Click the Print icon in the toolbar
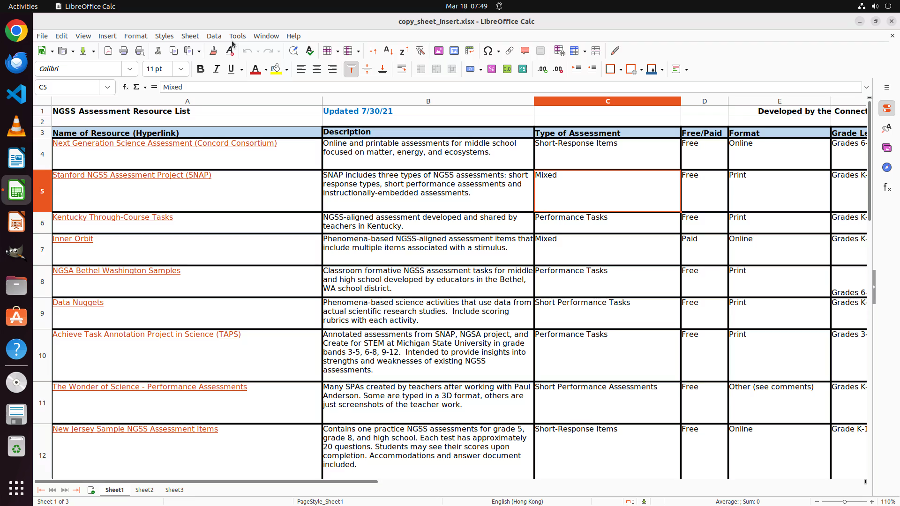Screen dimensions: 900x506 [124, 51]
